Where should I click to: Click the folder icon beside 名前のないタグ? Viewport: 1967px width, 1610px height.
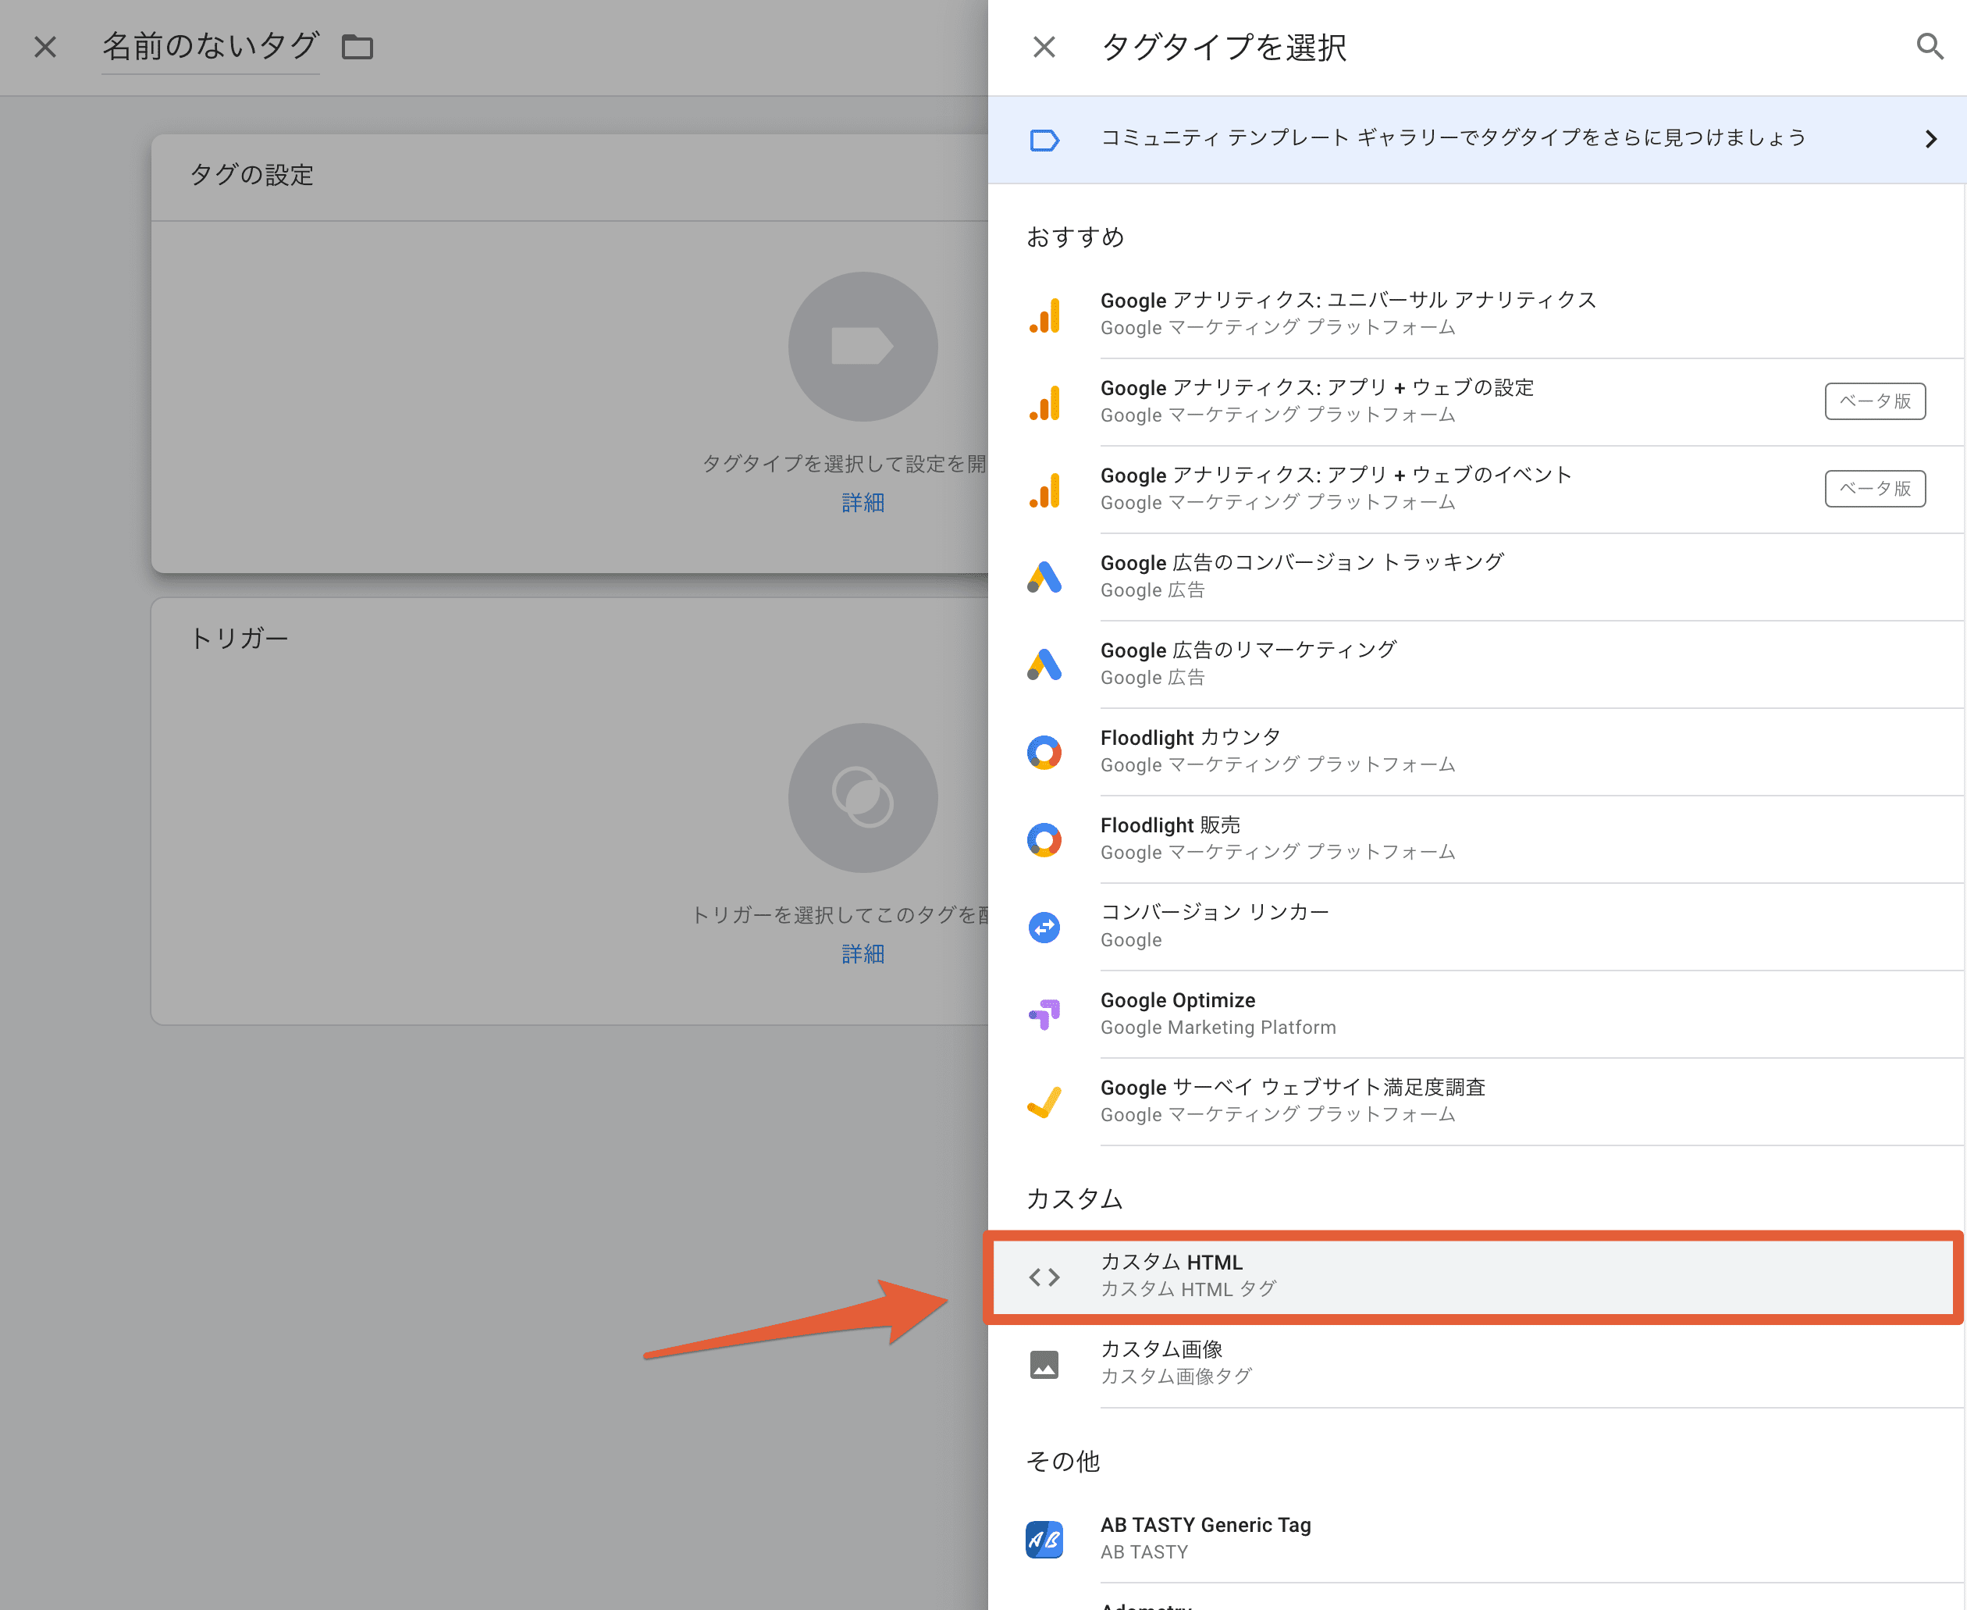click(357, 46)
